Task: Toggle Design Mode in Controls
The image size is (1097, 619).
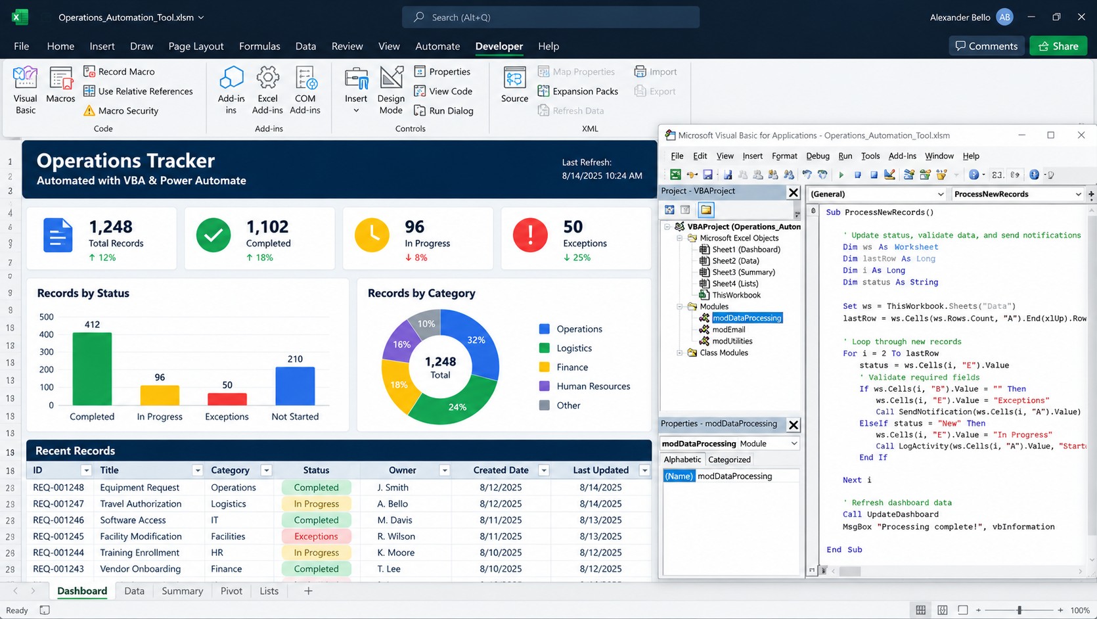Action: 391,91
